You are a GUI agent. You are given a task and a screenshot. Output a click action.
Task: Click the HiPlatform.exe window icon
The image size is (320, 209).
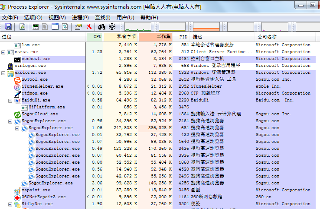24,108
